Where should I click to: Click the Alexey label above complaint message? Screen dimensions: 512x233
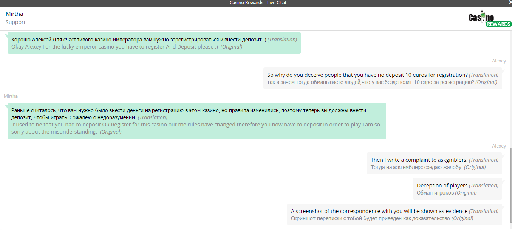coord(499,146)
